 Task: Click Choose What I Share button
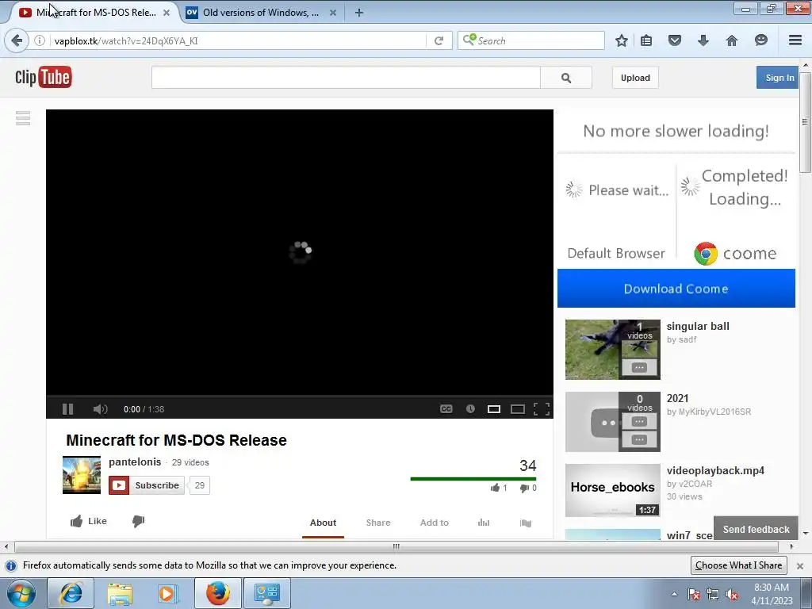tap(738, 565)
